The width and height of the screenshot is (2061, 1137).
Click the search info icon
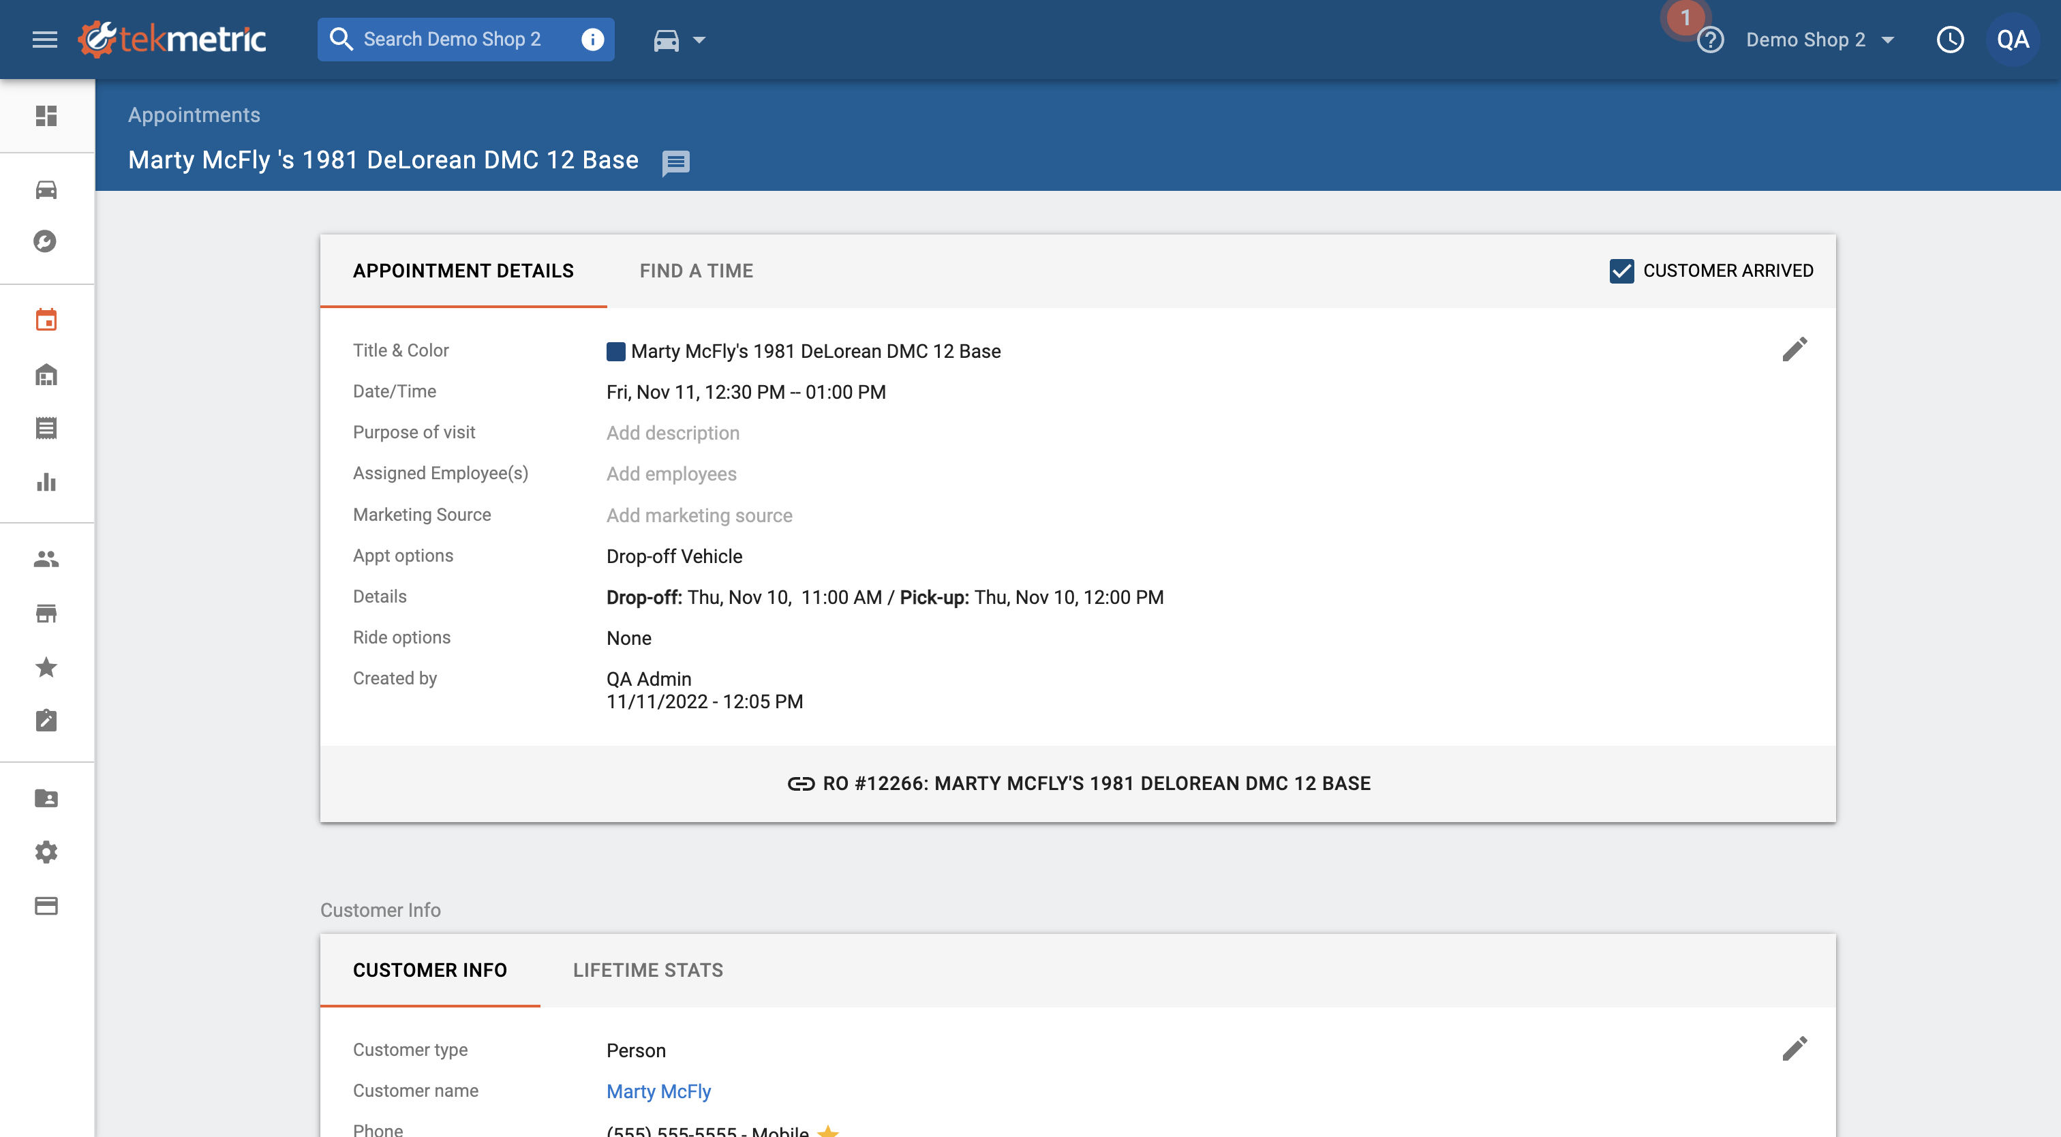[592, 40]
